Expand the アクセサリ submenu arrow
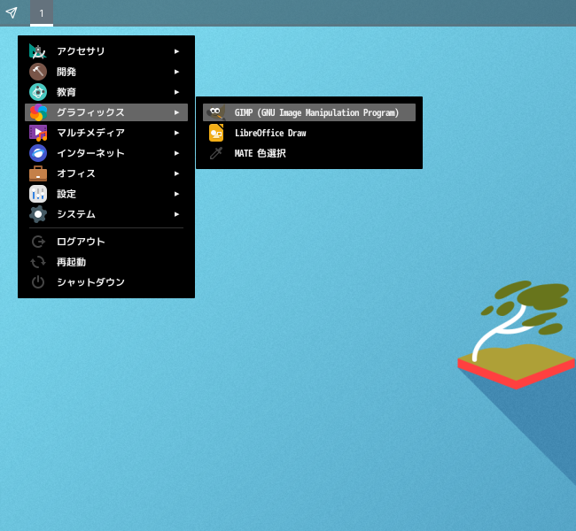This screenshot has width=576, height=531. pos(177,51)
